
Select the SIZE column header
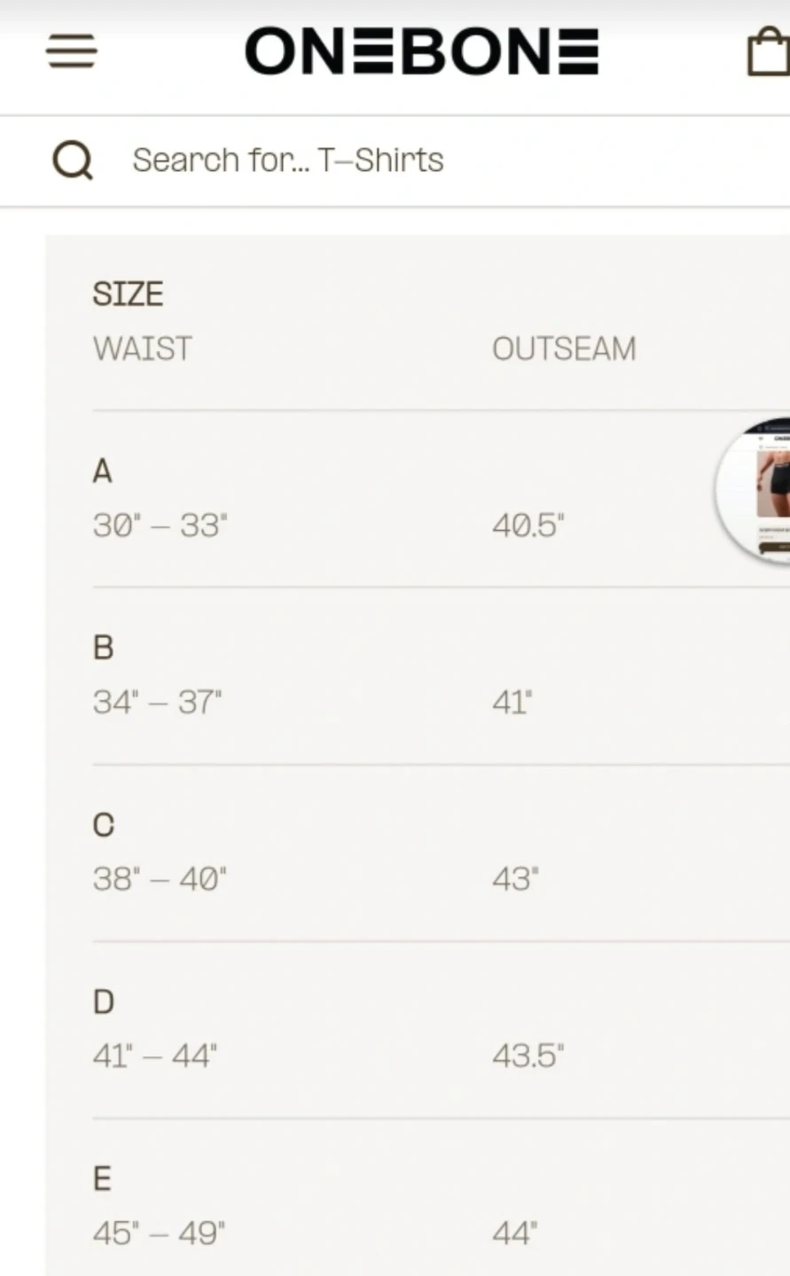click(128, 294)
